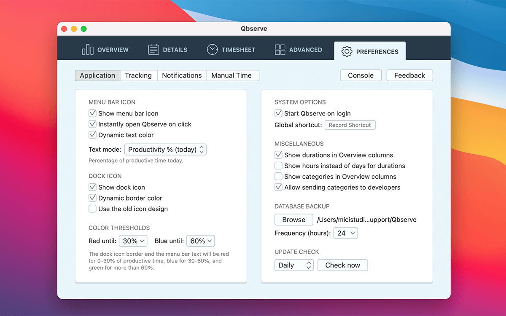Open the Manual Time preferences segment

[x=232, y=75]
